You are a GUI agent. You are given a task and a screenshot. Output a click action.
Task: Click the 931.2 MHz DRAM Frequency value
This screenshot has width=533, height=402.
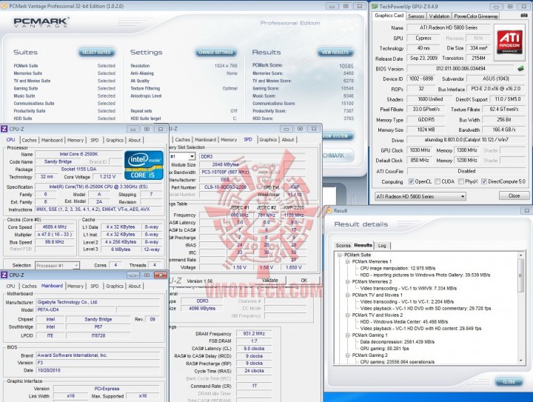254,334
